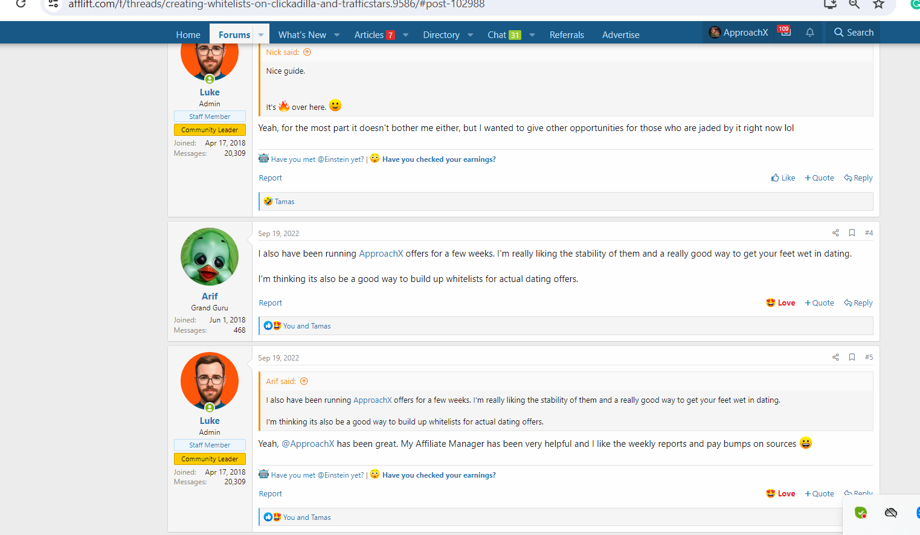Image resolution: width=920 pixels, height=535 pixels.
Task: Open Luke's profile name above post #4
Action: point(210,92)
